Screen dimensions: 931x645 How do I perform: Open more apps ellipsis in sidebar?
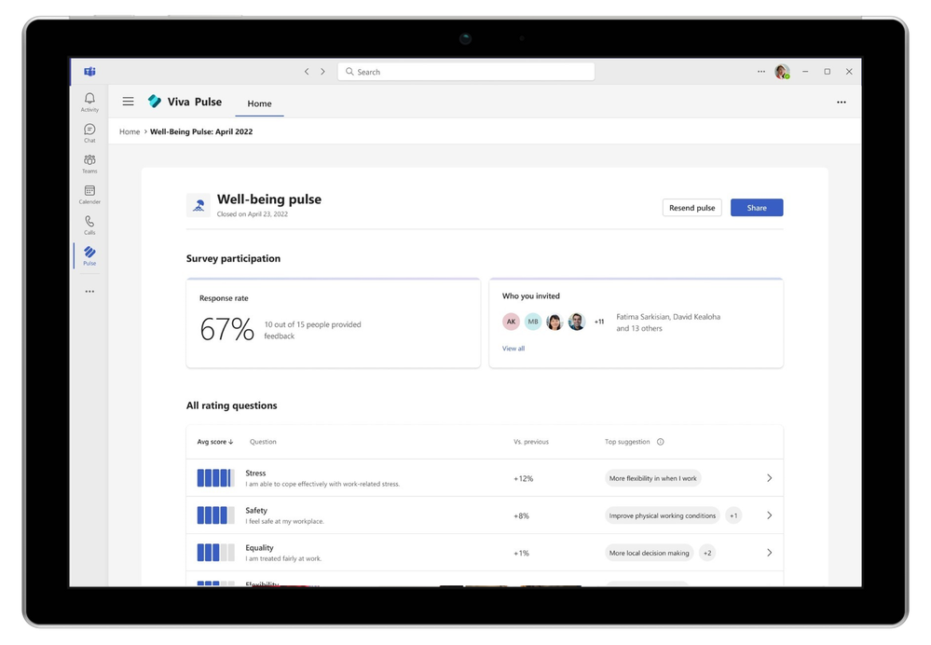(x=89, y=292)
